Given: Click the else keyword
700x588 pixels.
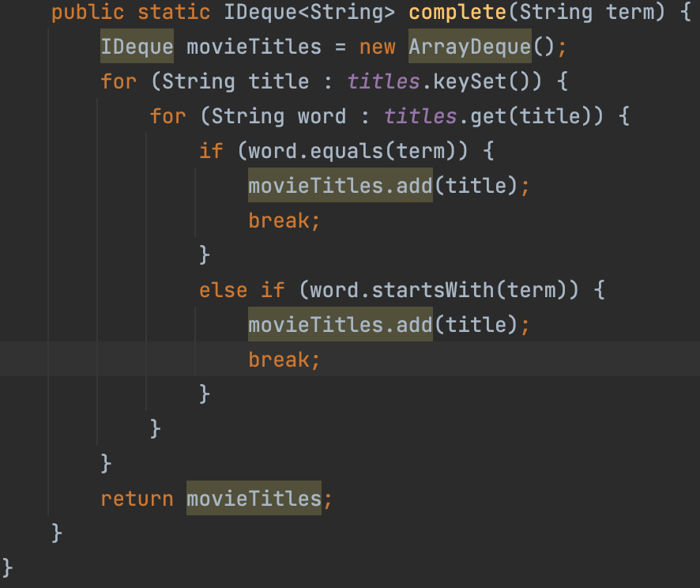Looking at the screenshot, I should [x=224, y=290].
